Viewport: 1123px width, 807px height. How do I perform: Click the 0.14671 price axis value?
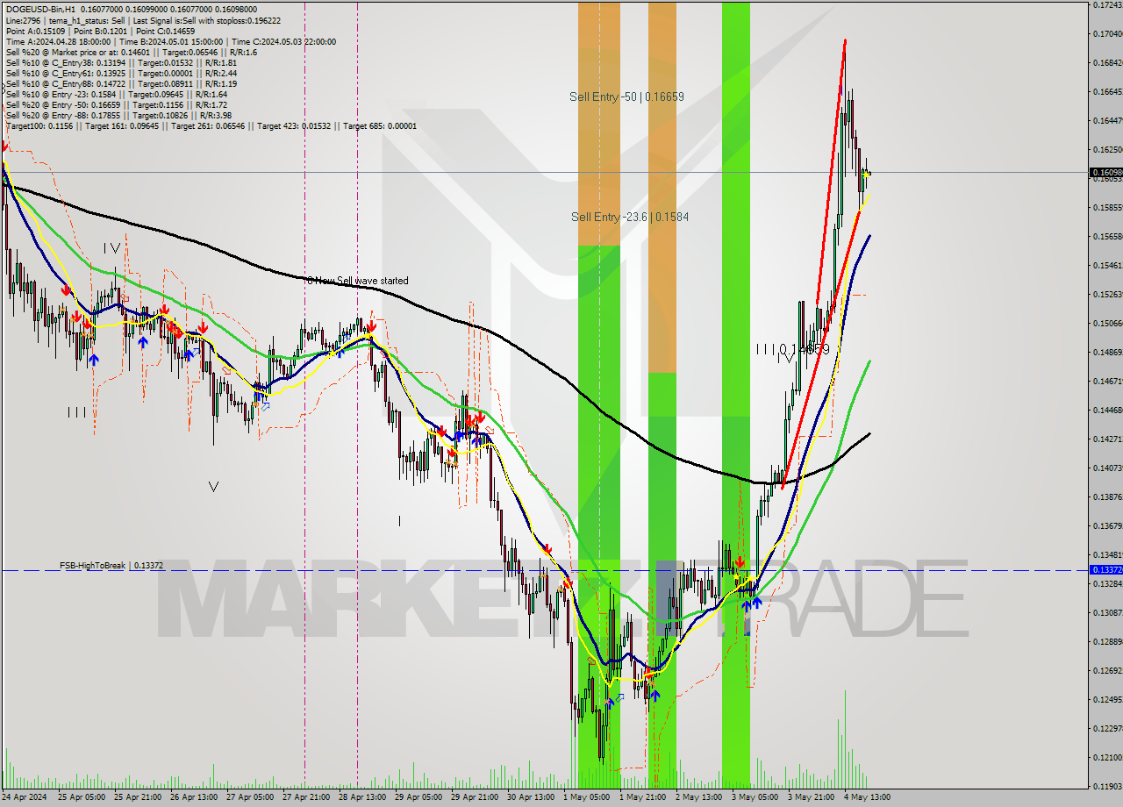pyautogui.click(x=1107, y=382)
